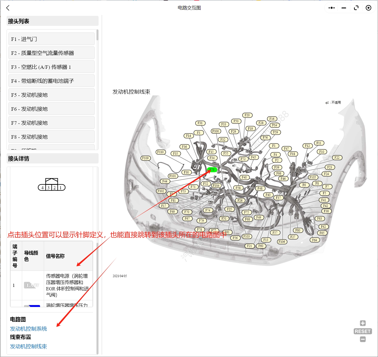Zoom in with the plus icon

click(x=362, y=323)
